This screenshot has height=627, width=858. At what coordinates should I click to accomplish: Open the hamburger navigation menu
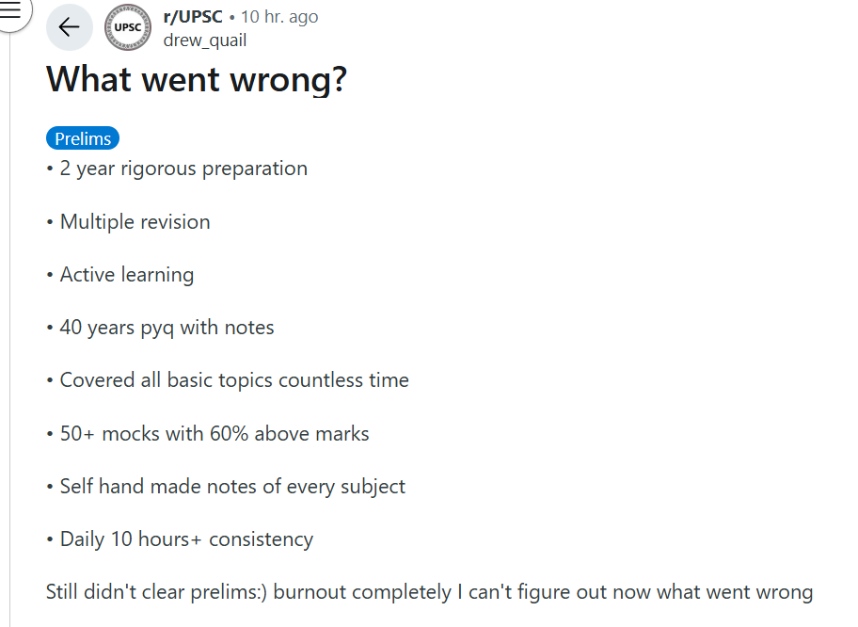point(9,11)
